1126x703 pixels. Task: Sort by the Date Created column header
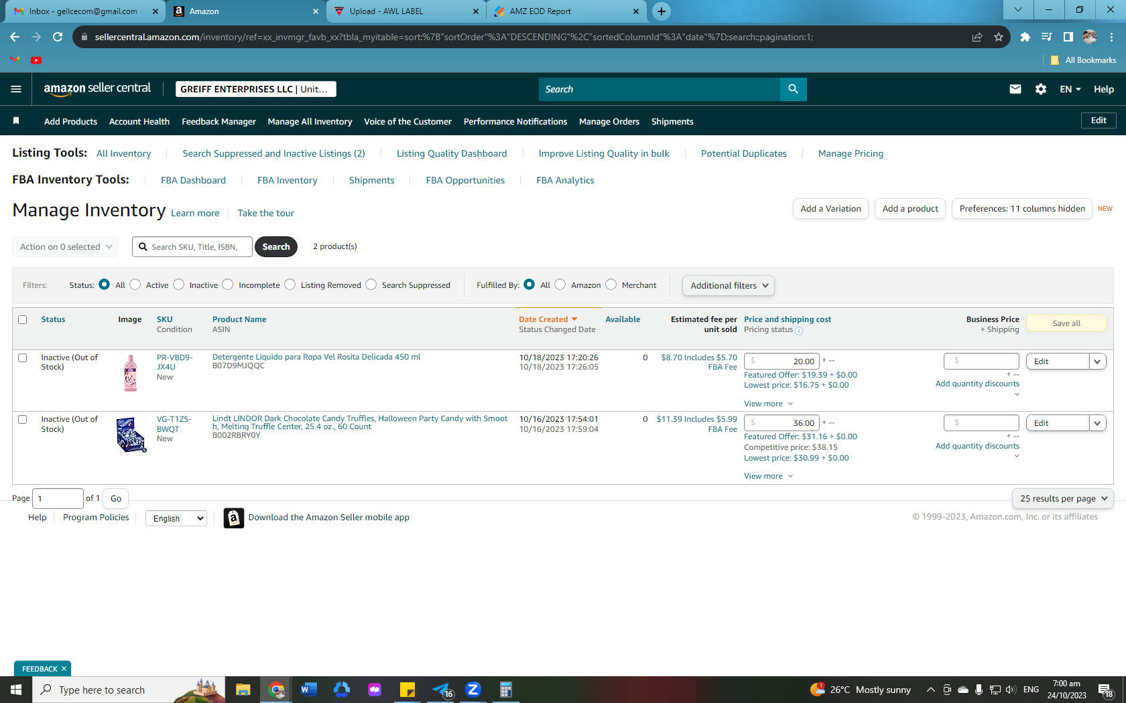(548, 319)
